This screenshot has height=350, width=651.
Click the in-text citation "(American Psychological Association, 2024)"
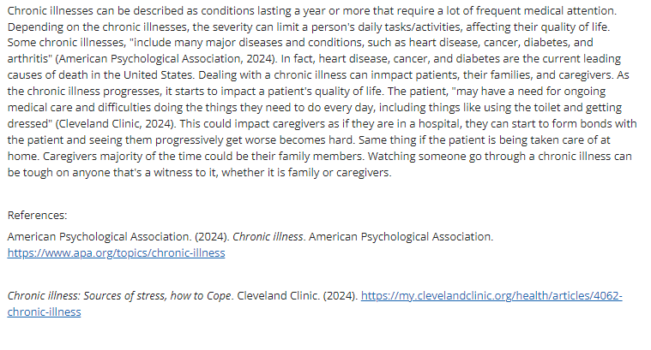click(166, 59)
